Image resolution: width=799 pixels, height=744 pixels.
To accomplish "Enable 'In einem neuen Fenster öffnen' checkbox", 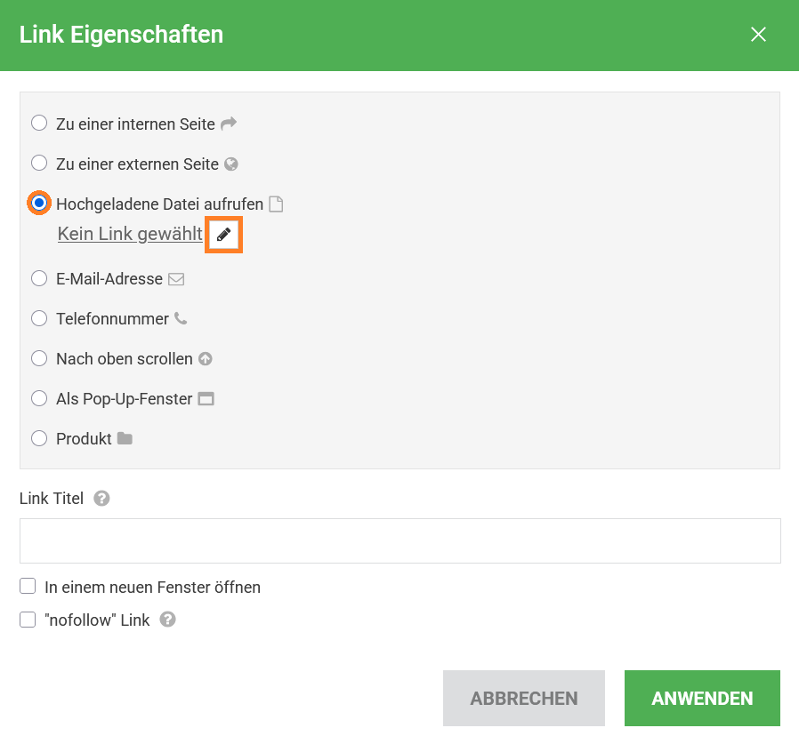I will tap(28, 587).
